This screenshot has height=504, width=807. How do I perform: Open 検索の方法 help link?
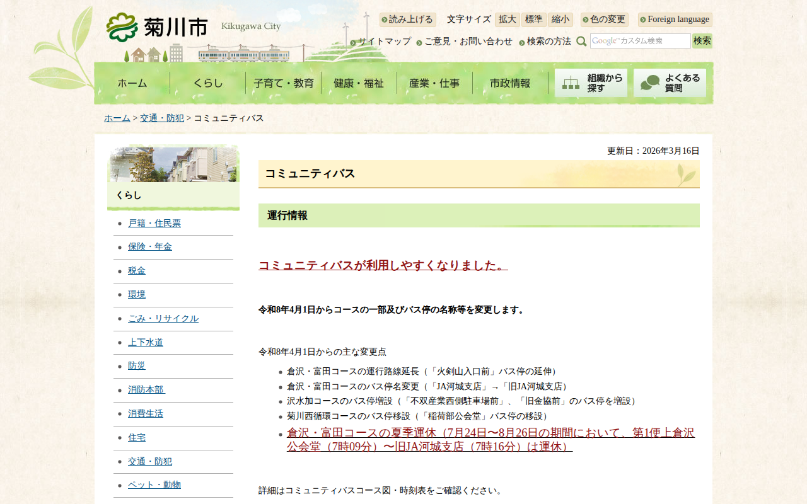545,42
